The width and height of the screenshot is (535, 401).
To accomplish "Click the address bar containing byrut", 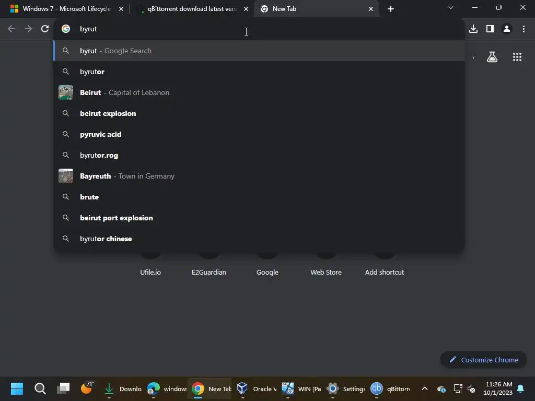I will [x=259, y=29].
